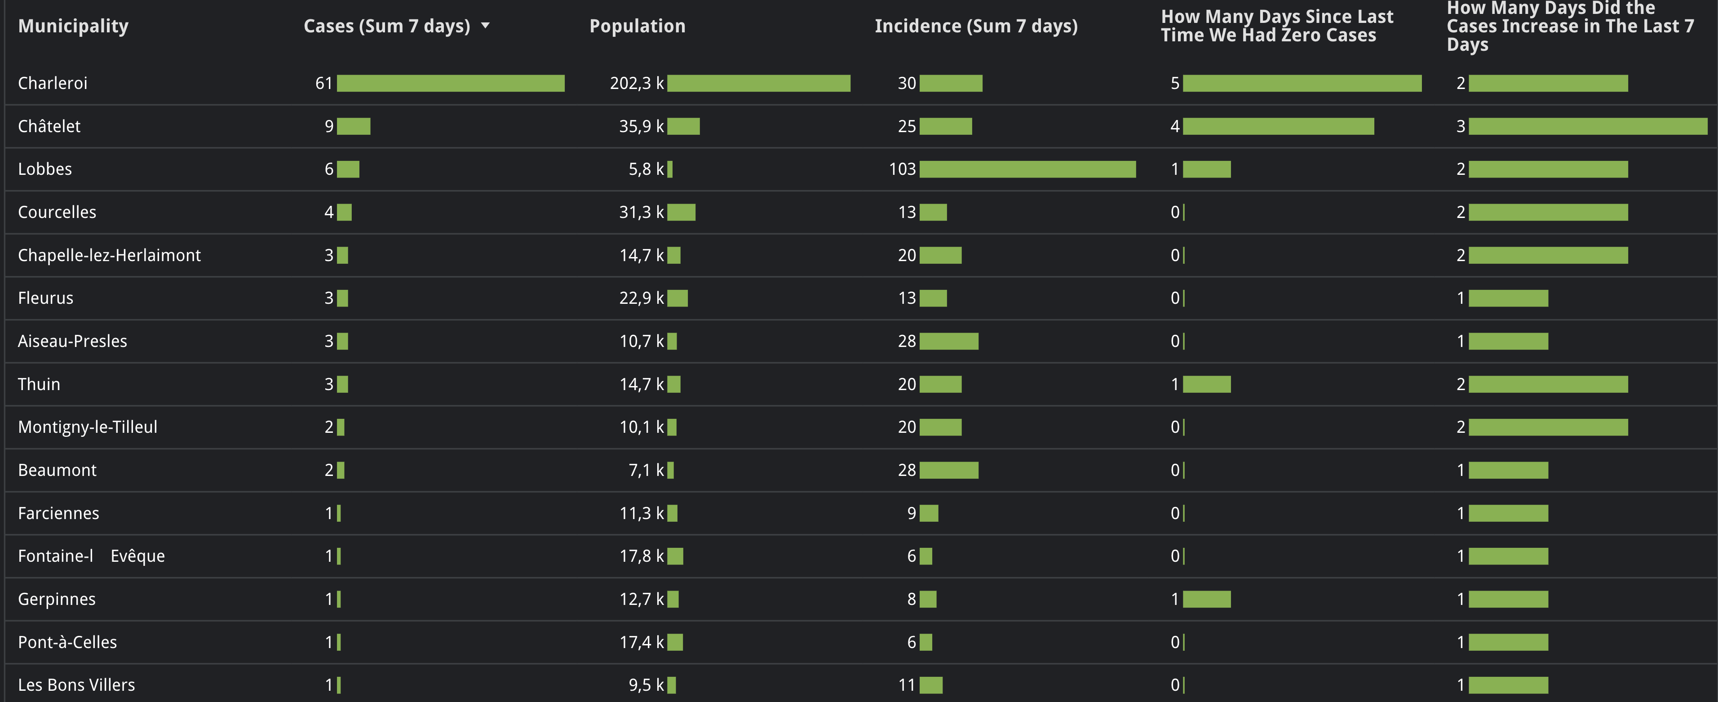The image size is (1718, 702).
Task: Click Châtelet cases-increase days bar
Action: [1588, 126]
